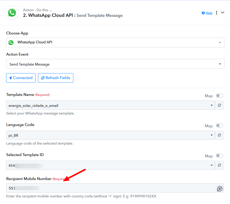Viewport: 230px width, 204px height.
Task: Click the mobile number country code hint text
Action: tap(82, 196)
